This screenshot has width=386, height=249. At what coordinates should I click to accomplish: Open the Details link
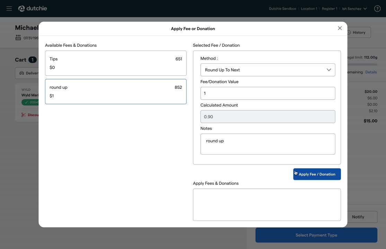tap(371, 72)
